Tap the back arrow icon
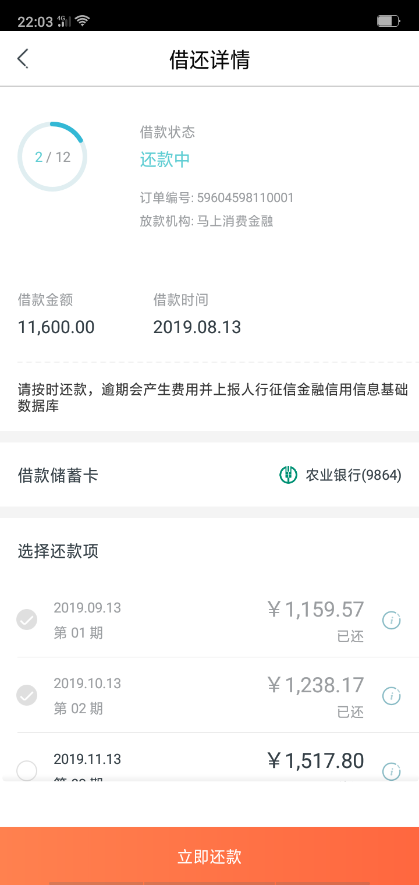Screen dimensions: 419x885 point(23,59)
